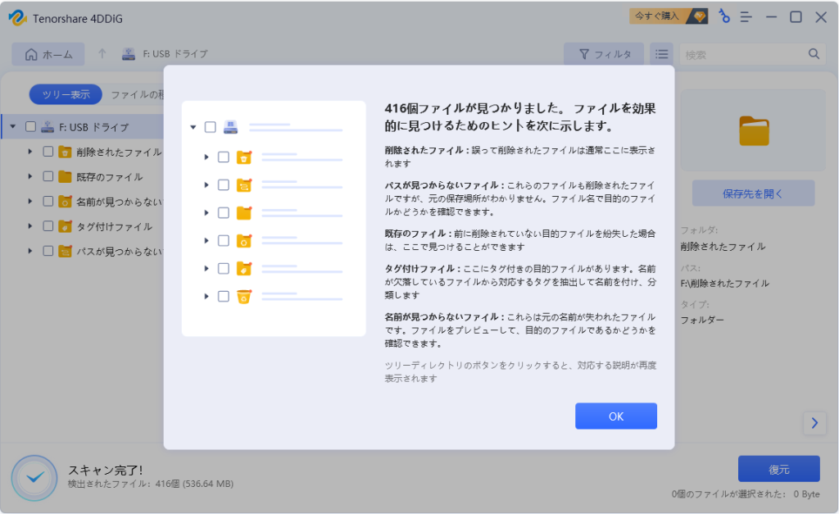Click the tag folder icon in dialog illustration
Image resolution: width=839 pixels, height=514 pixels.
244,268
